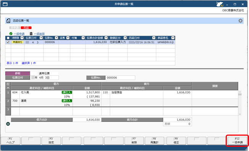Open the 伝票日付 column filter dropdown
249x151 pixels.
tap(41, 38)
